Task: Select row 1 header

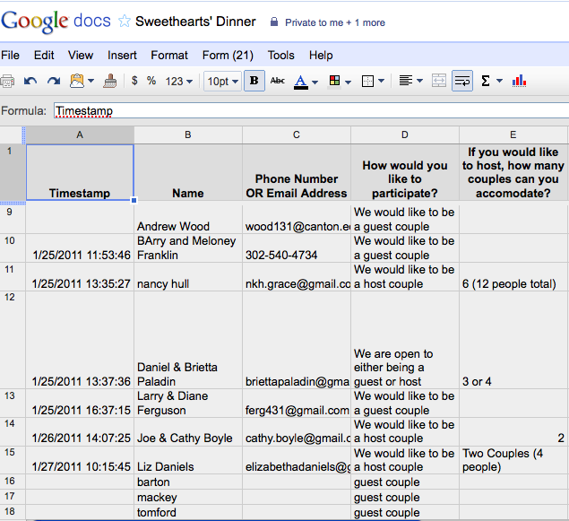Action: click(13, 172)
